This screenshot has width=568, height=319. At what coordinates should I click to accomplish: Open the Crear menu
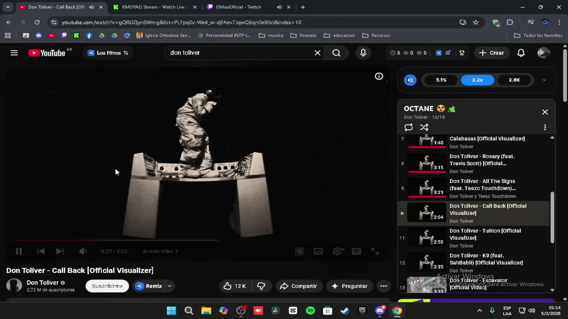coord(492,53)
